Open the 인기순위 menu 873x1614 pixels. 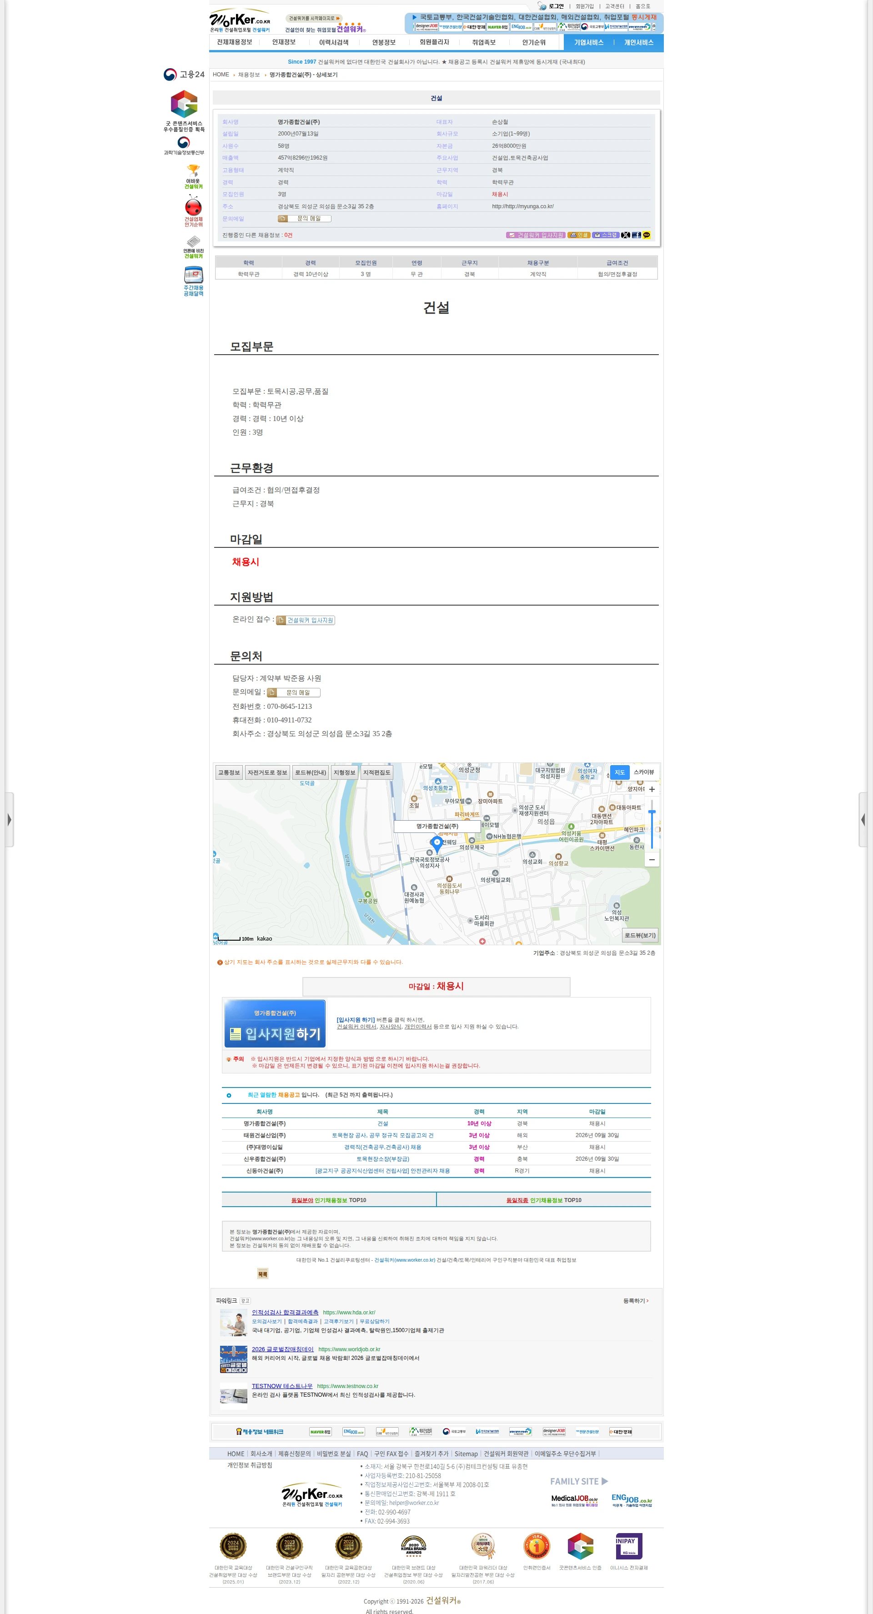[533, 42]
